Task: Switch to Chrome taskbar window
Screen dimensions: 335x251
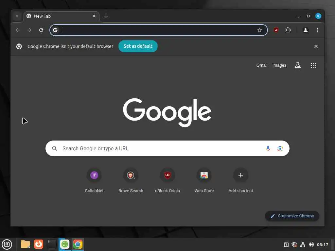Action: point(78,244)
